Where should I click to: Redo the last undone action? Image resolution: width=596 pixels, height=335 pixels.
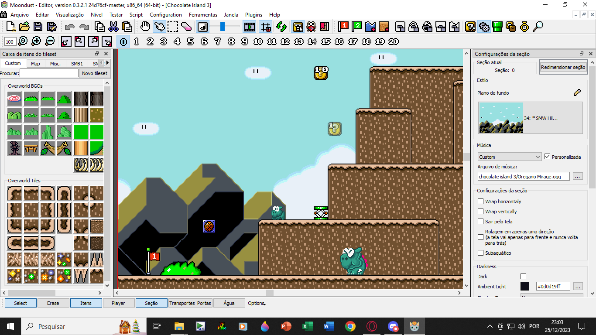click(x=84, y=27)
